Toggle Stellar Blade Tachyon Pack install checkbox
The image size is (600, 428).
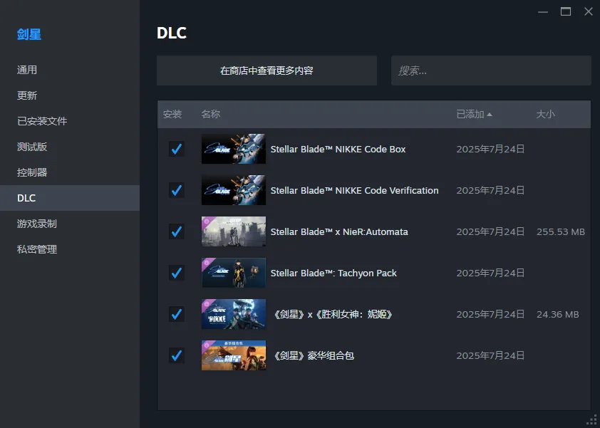176,273
